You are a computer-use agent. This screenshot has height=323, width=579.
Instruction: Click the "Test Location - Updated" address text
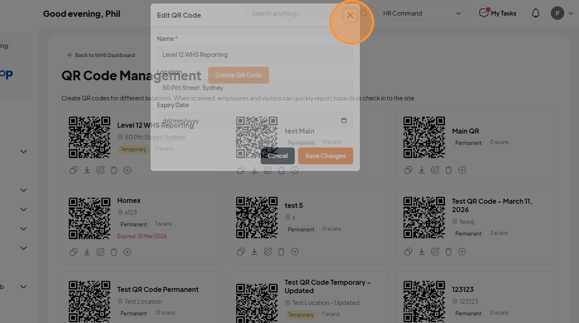pos(325,303)
